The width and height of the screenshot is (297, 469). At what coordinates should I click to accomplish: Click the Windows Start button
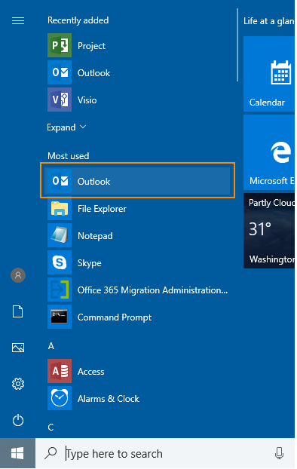(17, 453)
